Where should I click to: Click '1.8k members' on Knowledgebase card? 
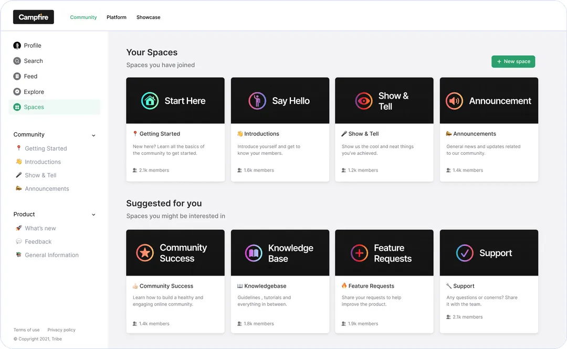(259, 324)
